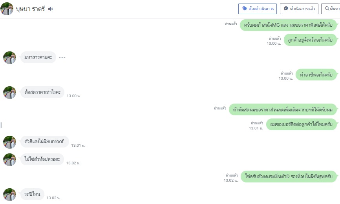The image size is (340, 204).
Task: Click the message mentioning MG แดง special price
Action: (x=288, y=25)
